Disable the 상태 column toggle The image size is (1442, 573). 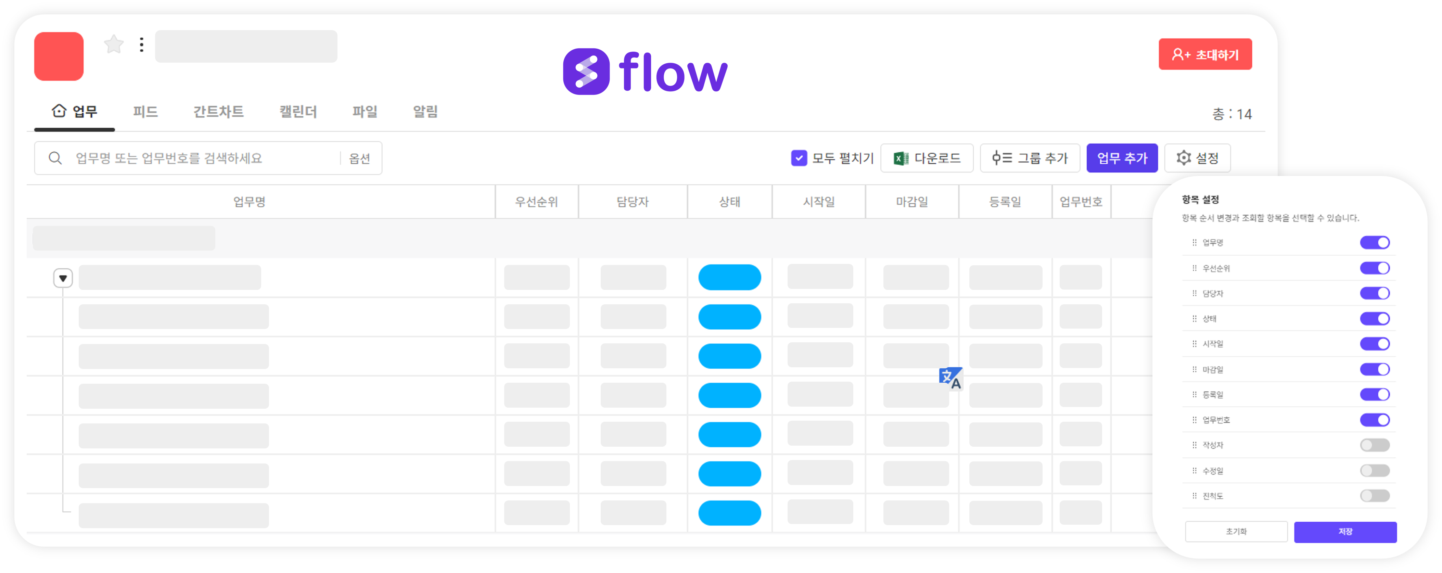(x=1375, y=318)
